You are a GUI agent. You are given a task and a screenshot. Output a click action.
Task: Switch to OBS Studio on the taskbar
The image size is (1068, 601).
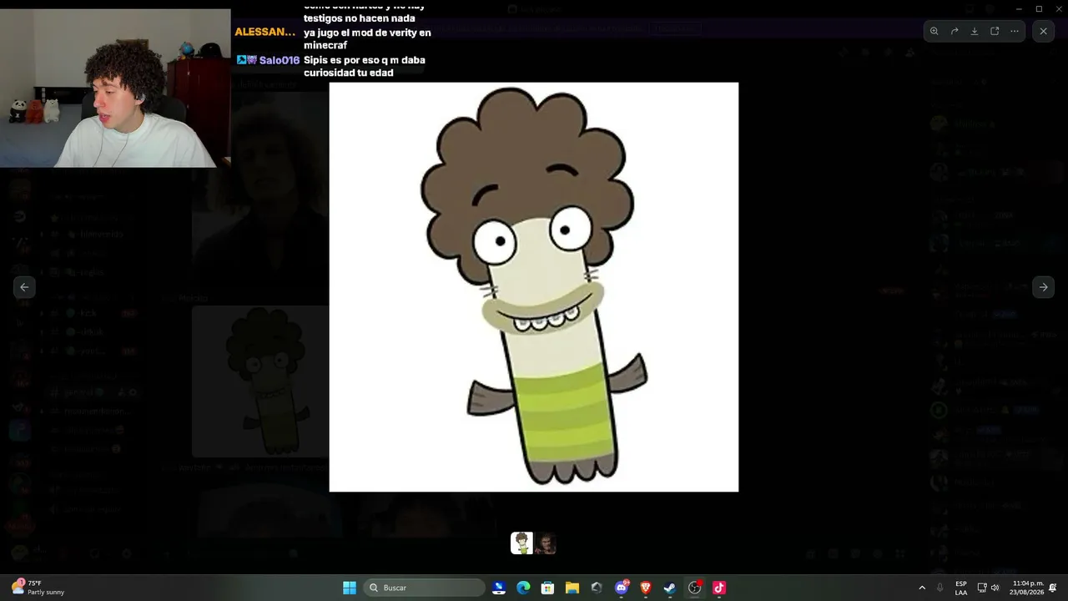[x=695, y=588]
